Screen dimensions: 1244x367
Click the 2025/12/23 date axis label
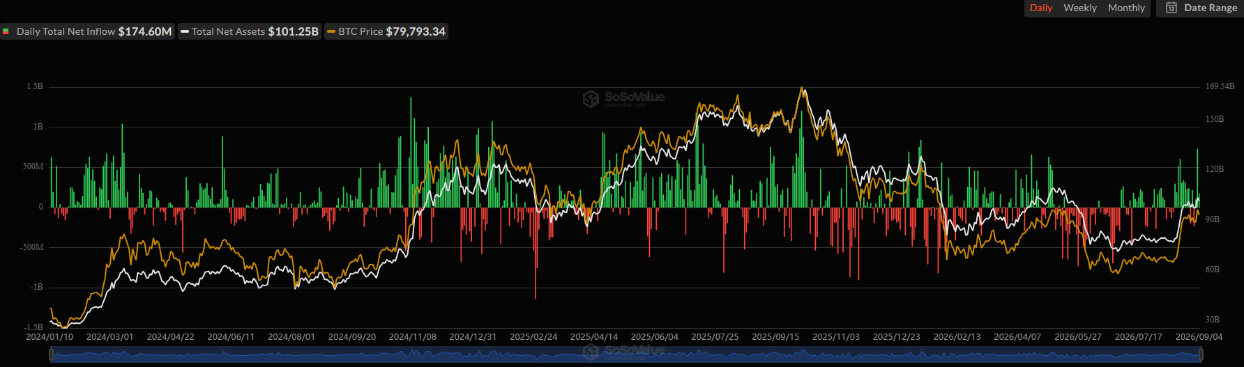tap(897, 336)
